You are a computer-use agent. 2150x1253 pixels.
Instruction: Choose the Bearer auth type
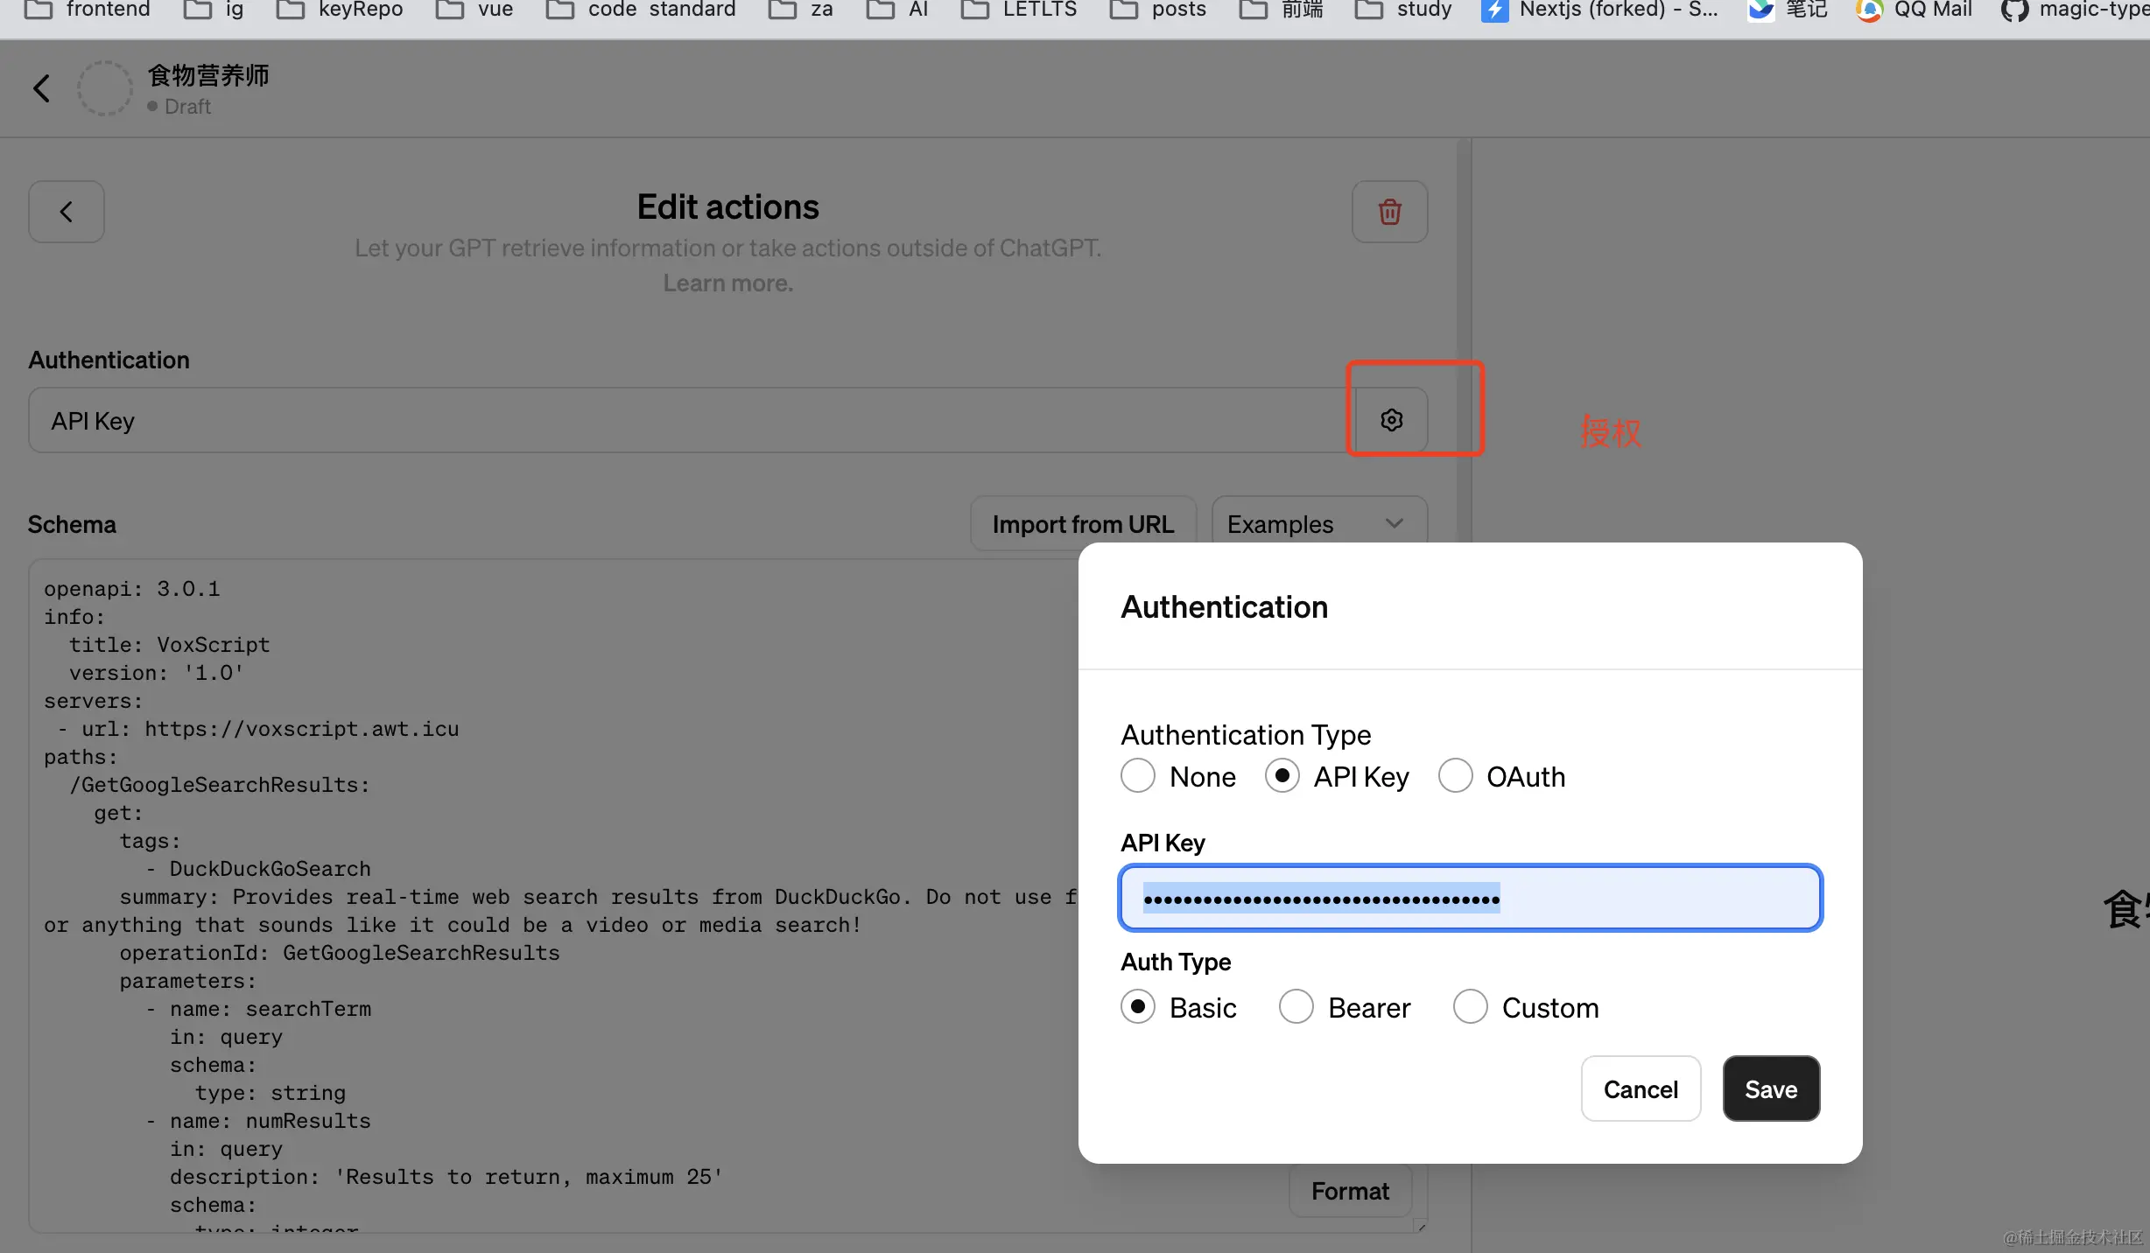(x=1296, y=1007)
